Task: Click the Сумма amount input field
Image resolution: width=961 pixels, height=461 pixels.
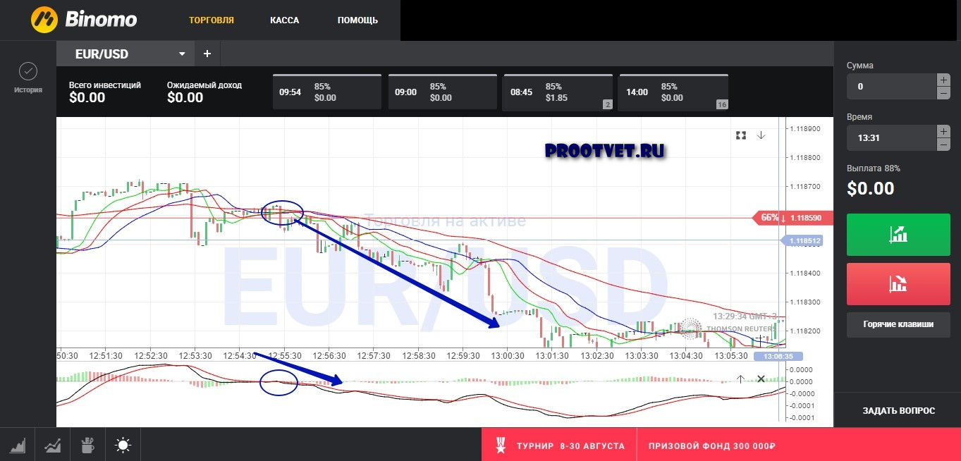Action: click(891, 87)
